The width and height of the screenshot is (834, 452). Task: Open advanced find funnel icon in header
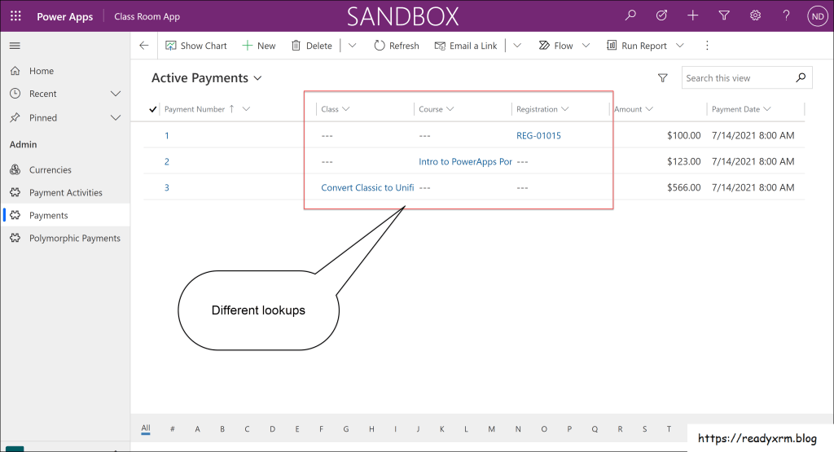[724, 15]
